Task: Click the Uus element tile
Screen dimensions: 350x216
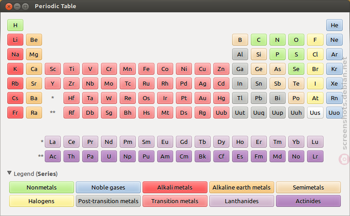Action: click(x=315, y=113)
